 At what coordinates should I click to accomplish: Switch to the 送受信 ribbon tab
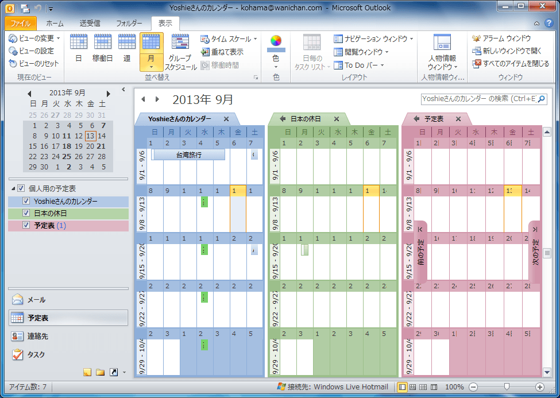click(90, 24)
